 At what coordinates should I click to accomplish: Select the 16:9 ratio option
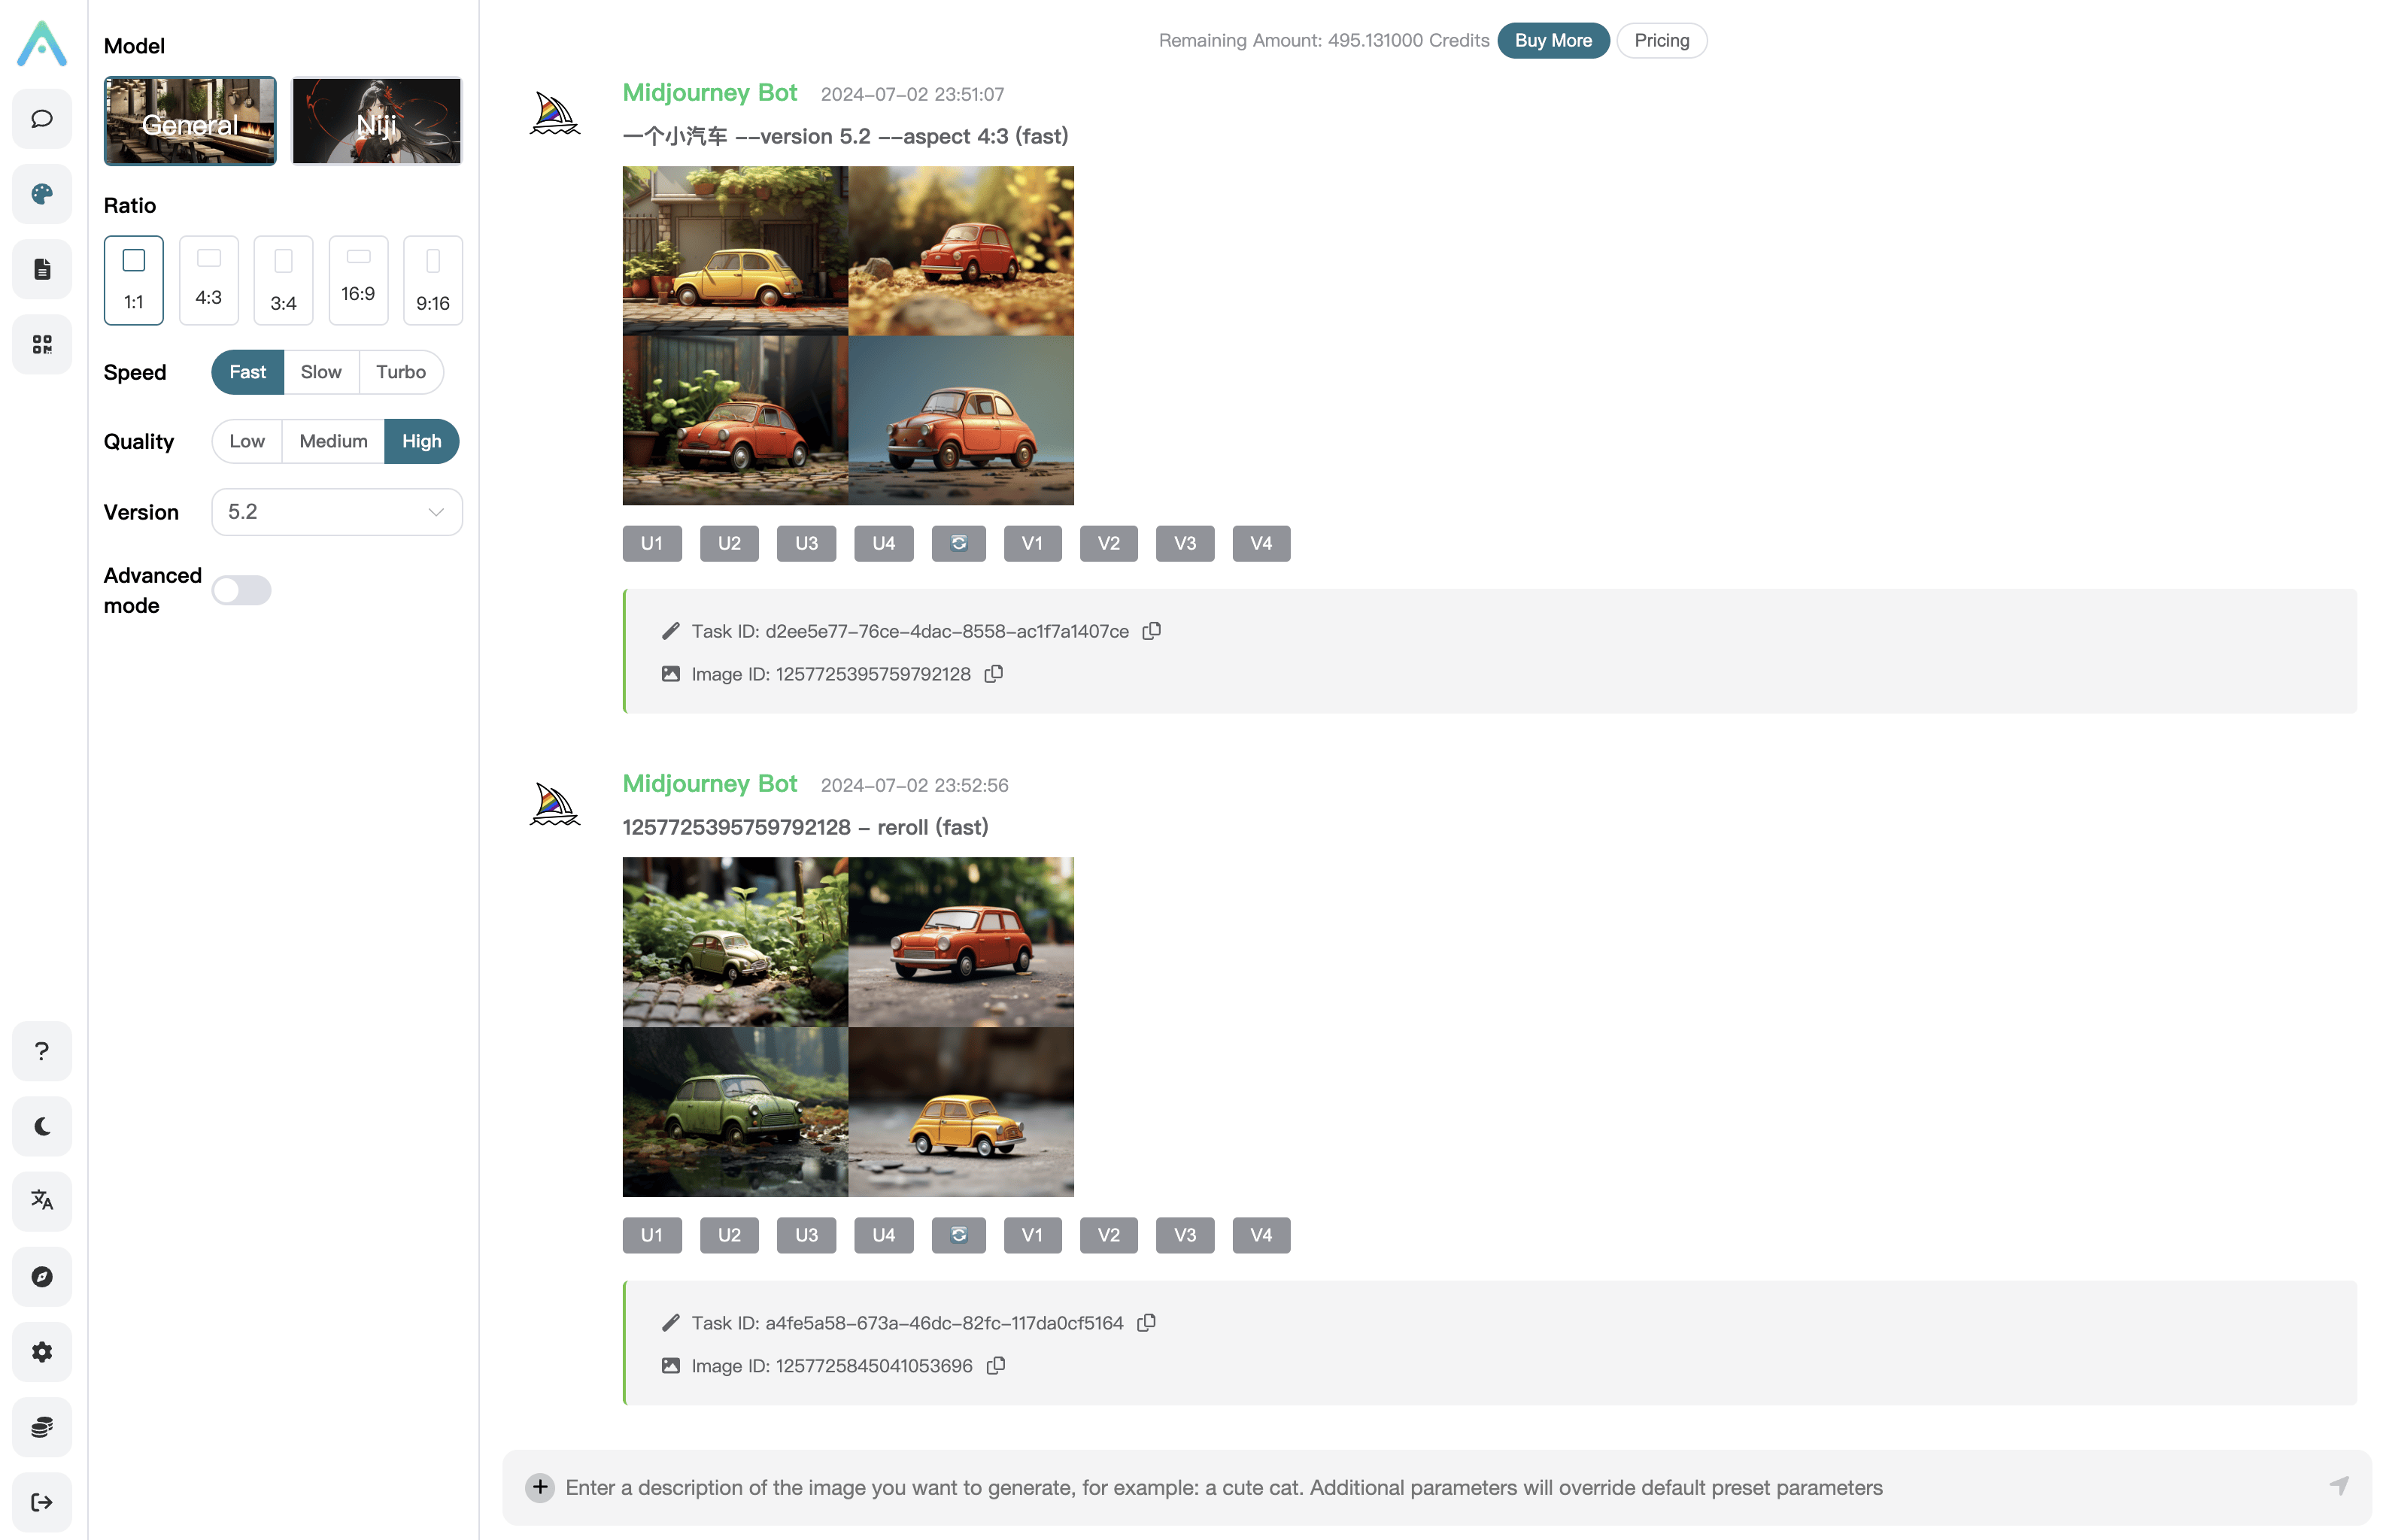(358, 280)
